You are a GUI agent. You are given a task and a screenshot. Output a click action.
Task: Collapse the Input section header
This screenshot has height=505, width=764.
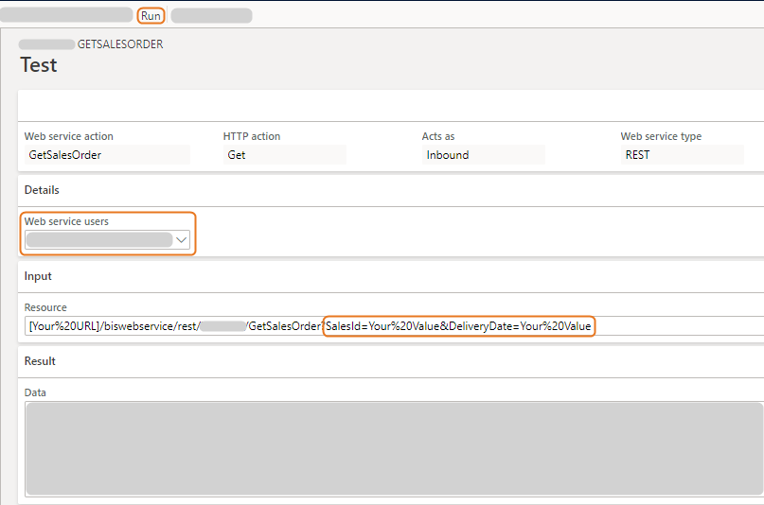(38, 276)
